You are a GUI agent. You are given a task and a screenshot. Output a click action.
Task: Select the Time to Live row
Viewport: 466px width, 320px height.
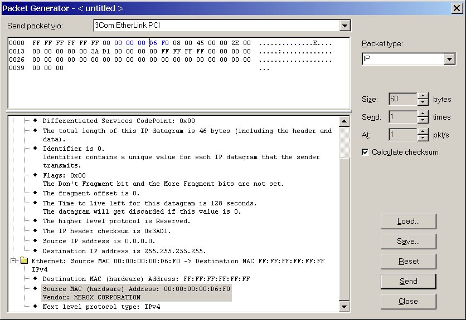pyautogui.click(x=149, y=207)
